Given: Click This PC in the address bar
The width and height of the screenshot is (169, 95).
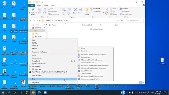Looking at the screenshot, I should tap(49, 21).
